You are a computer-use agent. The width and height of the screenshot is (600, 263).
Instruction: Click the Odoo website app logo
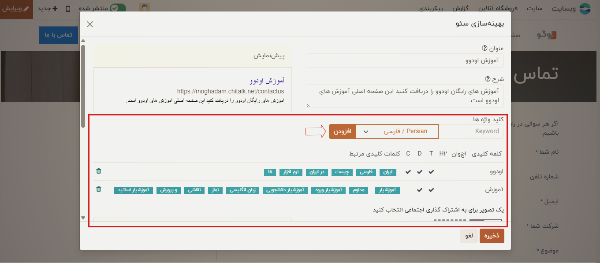click(585, 9)
